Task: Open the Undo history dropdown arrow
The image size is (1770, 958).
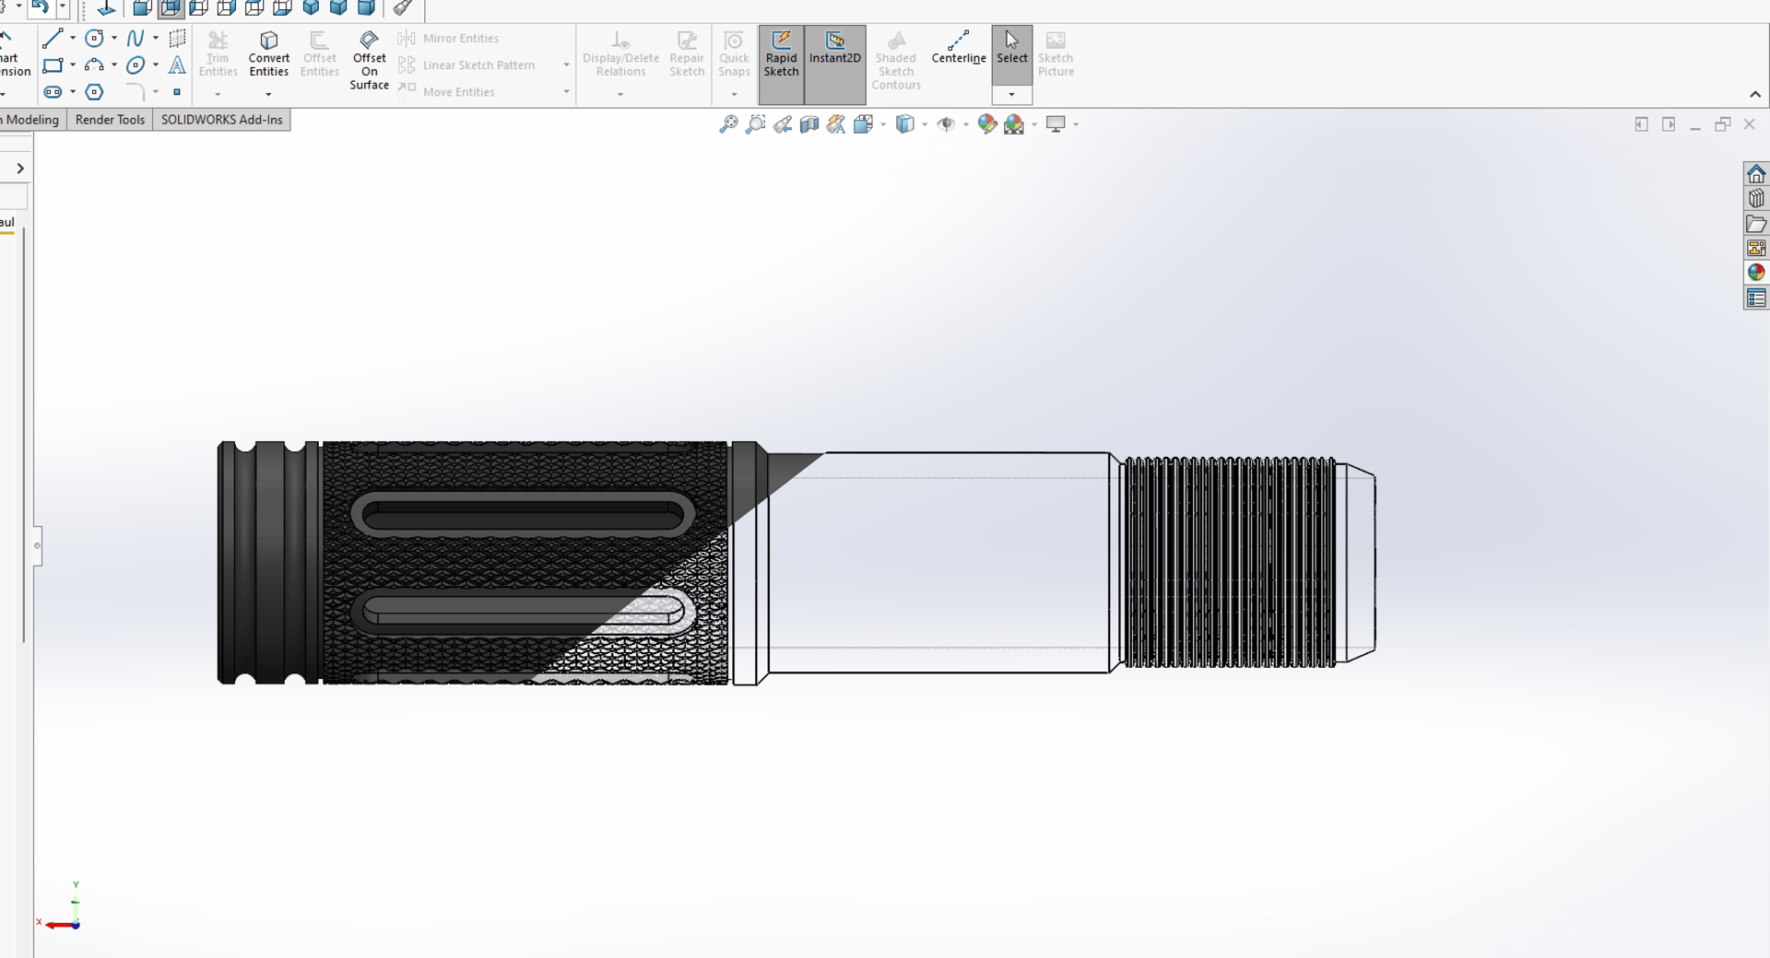Action: [x=62, y=7]
